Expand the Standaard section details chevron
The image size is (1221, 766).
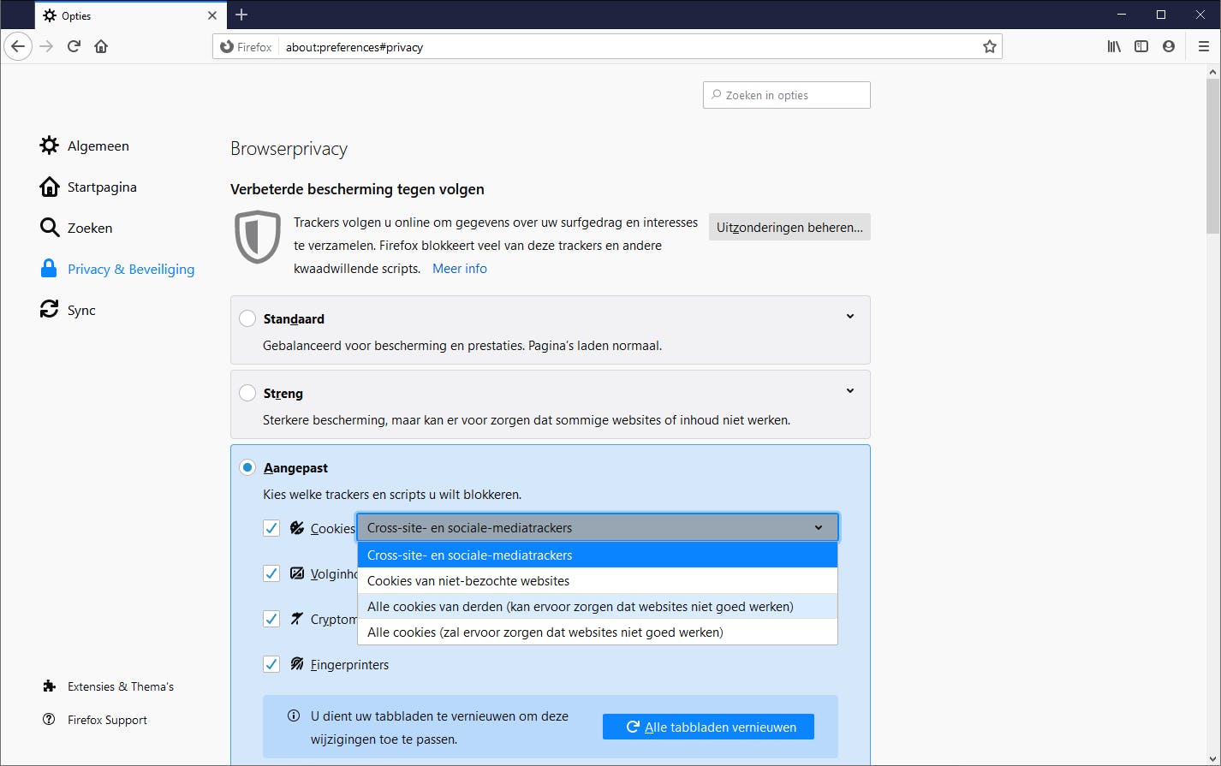[x=850, y=317]
